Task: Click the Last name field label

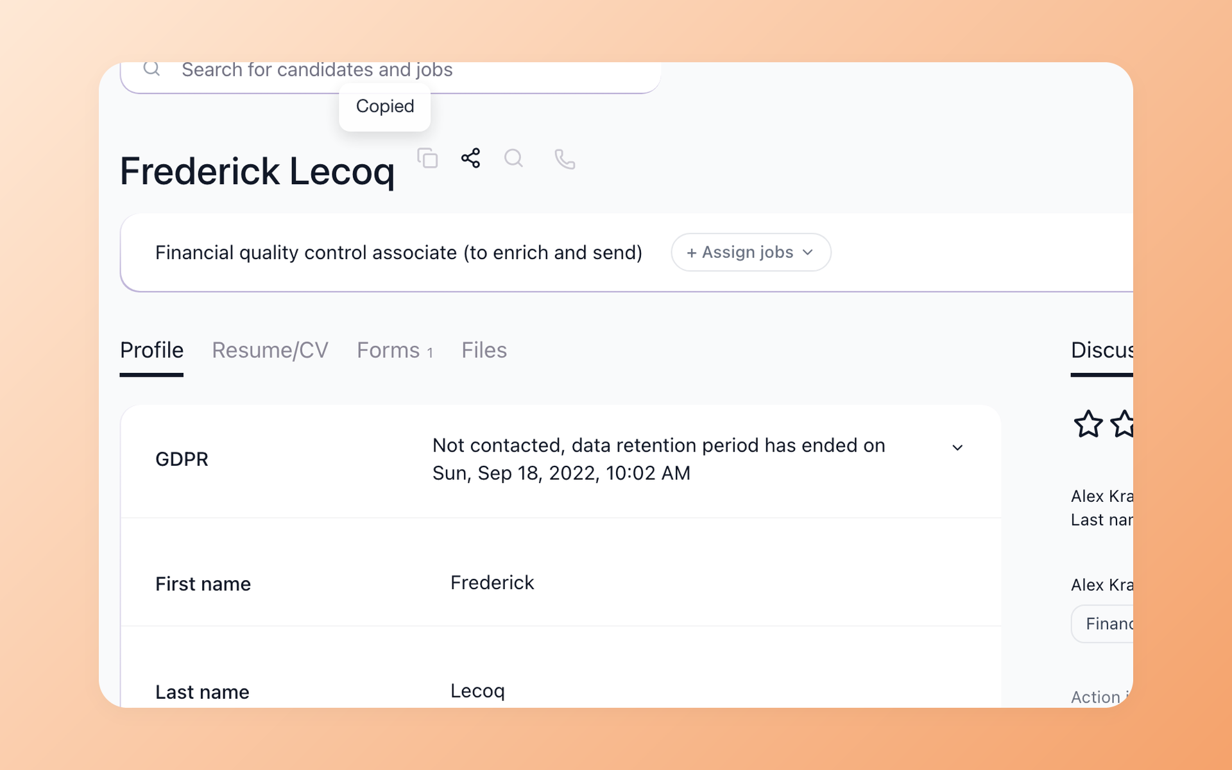Action: tap(202, 692)
